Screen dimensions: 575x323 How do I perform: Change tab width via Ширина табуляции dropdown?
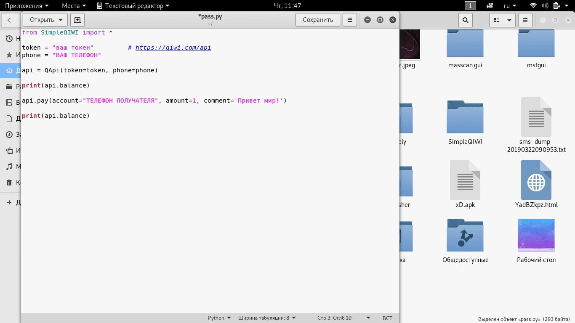(267, 318)
